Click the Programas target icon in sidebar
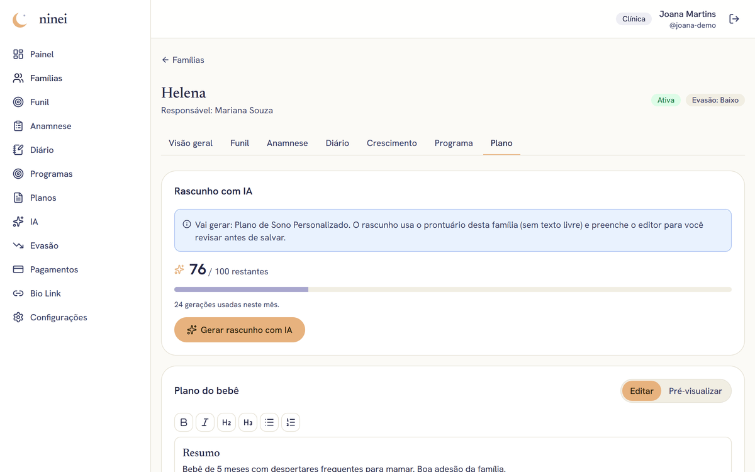 18,174
